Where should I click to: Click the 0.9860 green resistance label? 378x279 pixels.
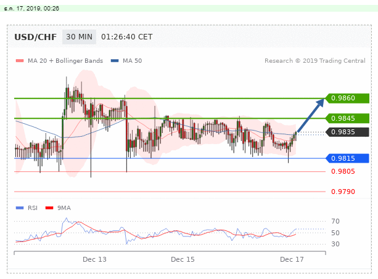(347, 98)
